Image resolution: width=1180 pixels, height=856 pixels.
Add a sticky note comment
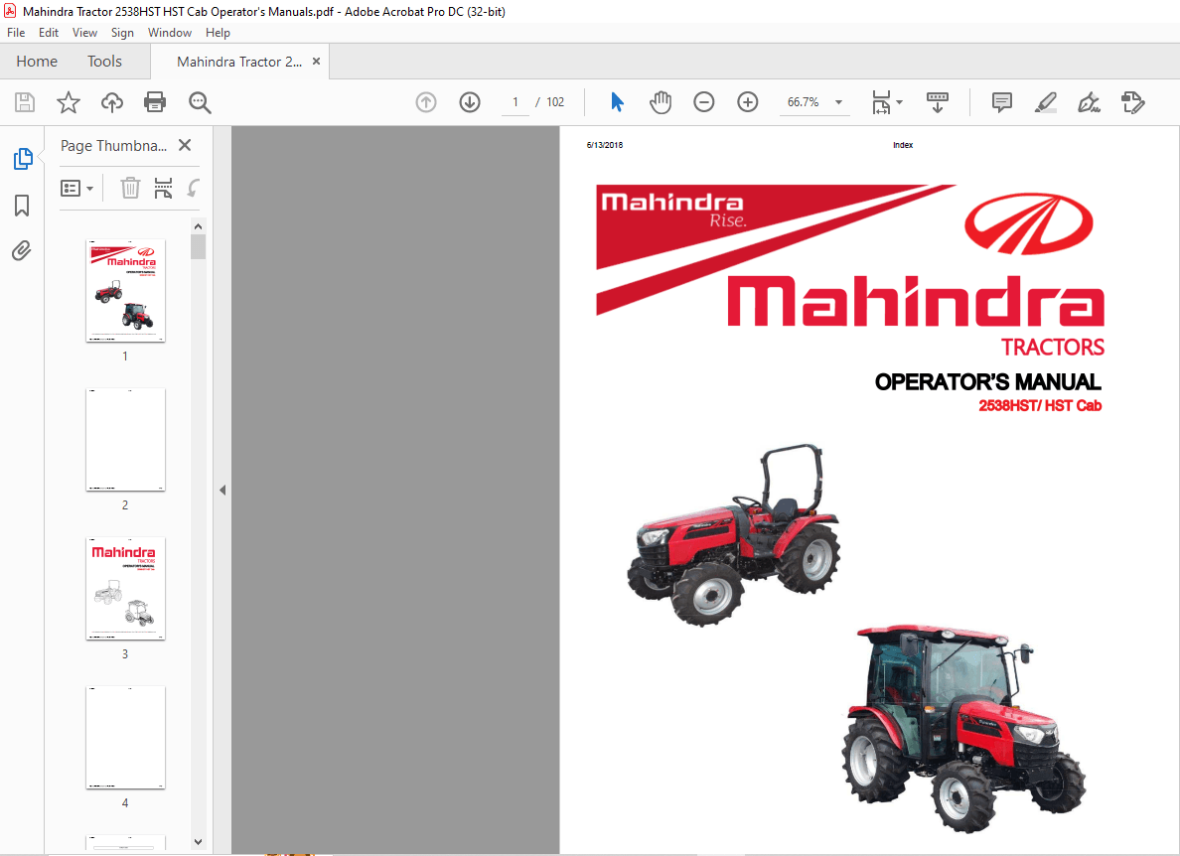click(x=1001, y=101)
